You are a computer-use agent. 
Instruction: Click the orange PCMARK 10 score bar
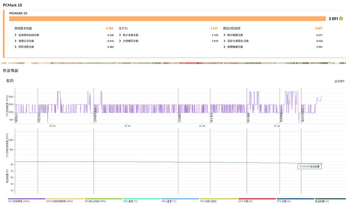(167, 19)
